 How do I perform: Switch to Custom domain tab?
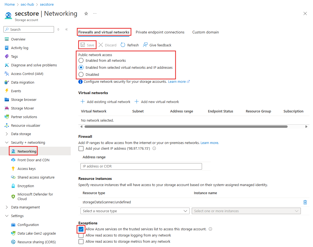206,32
